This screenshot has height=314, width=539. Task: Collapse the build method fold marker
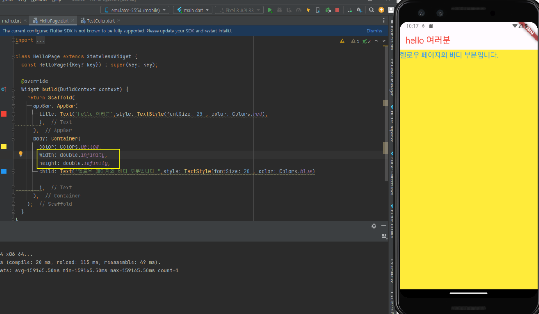pos(13,89)
